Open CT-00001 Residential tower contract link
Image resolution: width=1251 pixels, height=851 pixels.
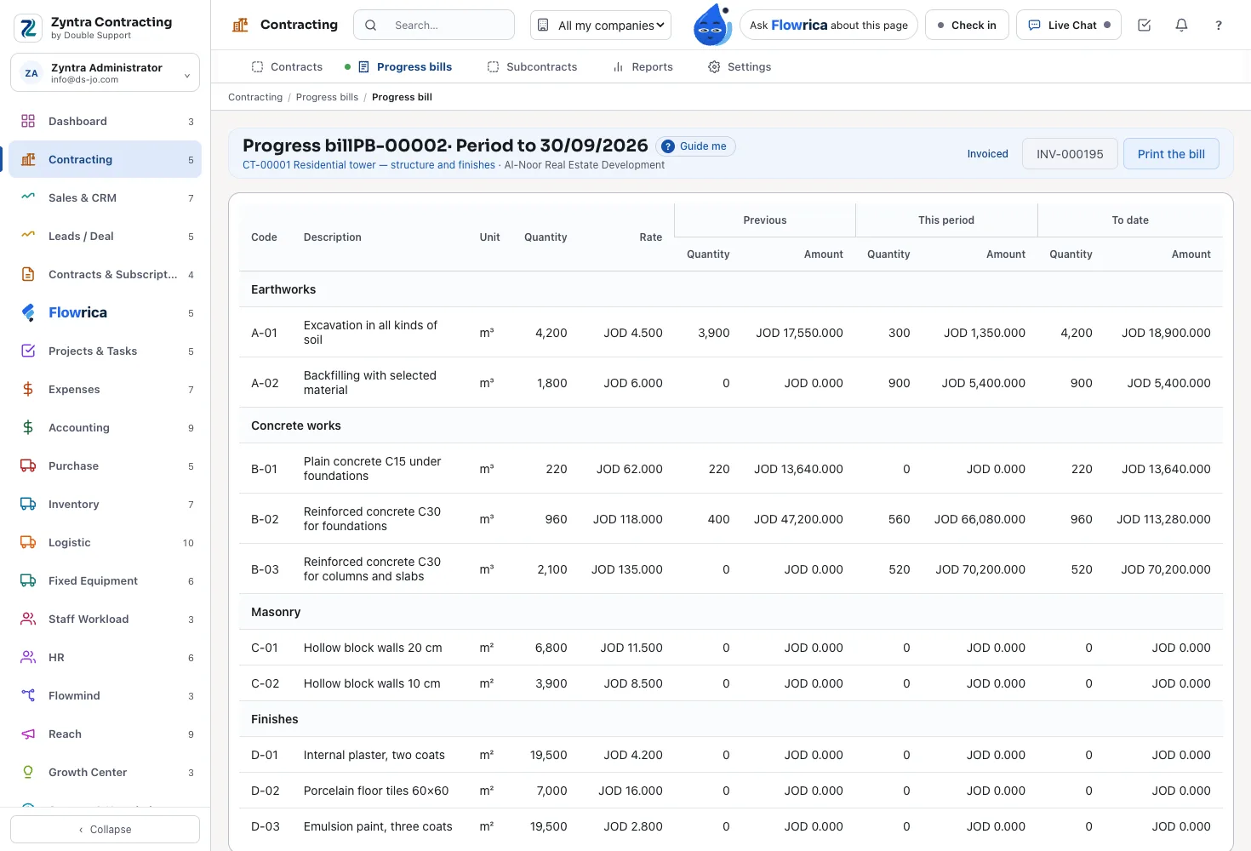[368, 165]
